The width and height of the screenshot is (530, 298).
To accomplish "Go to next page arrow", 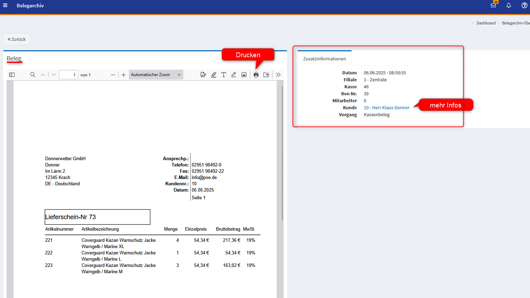I will 54,75.
